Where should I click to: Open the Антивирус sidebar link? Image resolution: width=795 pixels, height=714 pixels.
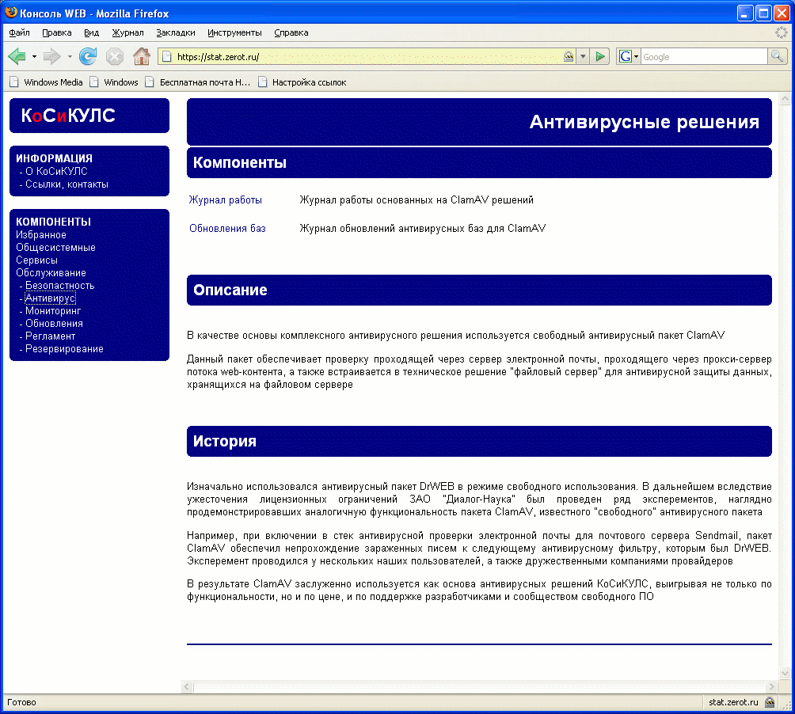click(50, 298)
